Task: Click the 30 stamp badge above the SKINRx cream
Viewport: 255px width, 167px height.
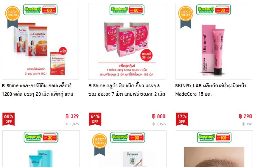Action: click(213, 10)
